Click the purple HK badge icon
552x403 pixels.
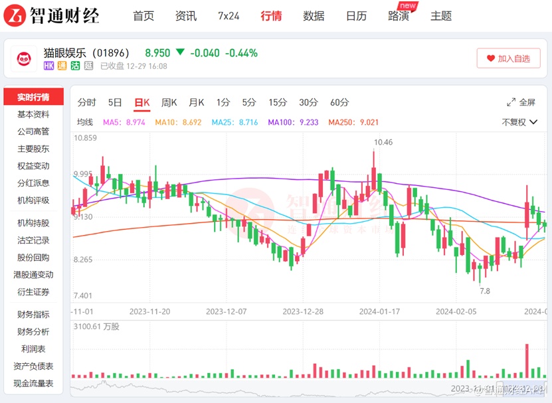coord(48,66)
